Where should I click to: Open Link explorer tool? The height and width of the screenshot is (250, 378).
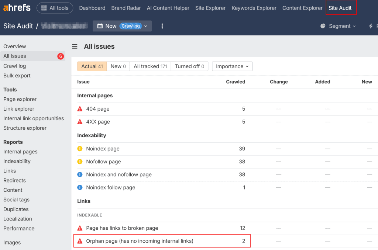[x=19, y=109]
